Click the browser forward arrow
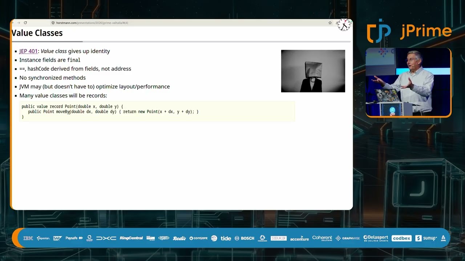 19,23
